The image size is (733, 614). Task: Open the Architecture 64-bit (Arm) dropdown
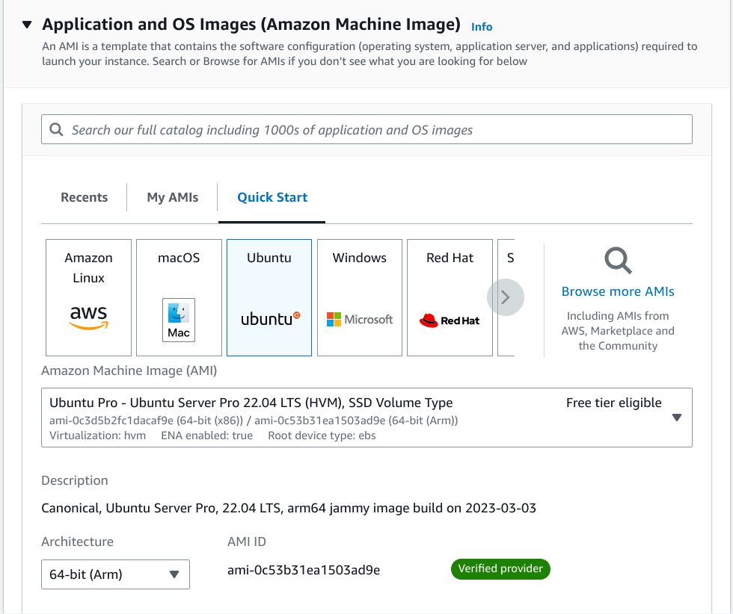pyautogui.click(x=115, y=574)
